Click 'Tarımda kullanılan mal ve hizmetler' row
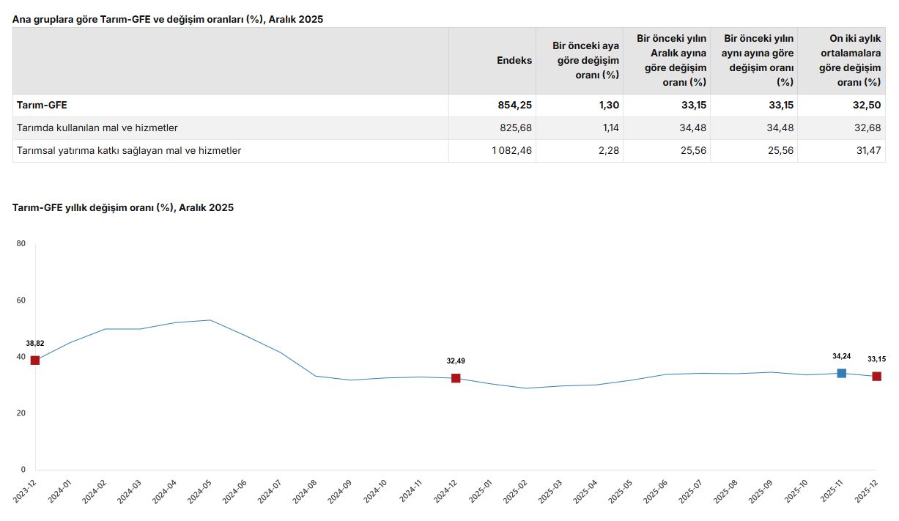 tap(97, 128)
